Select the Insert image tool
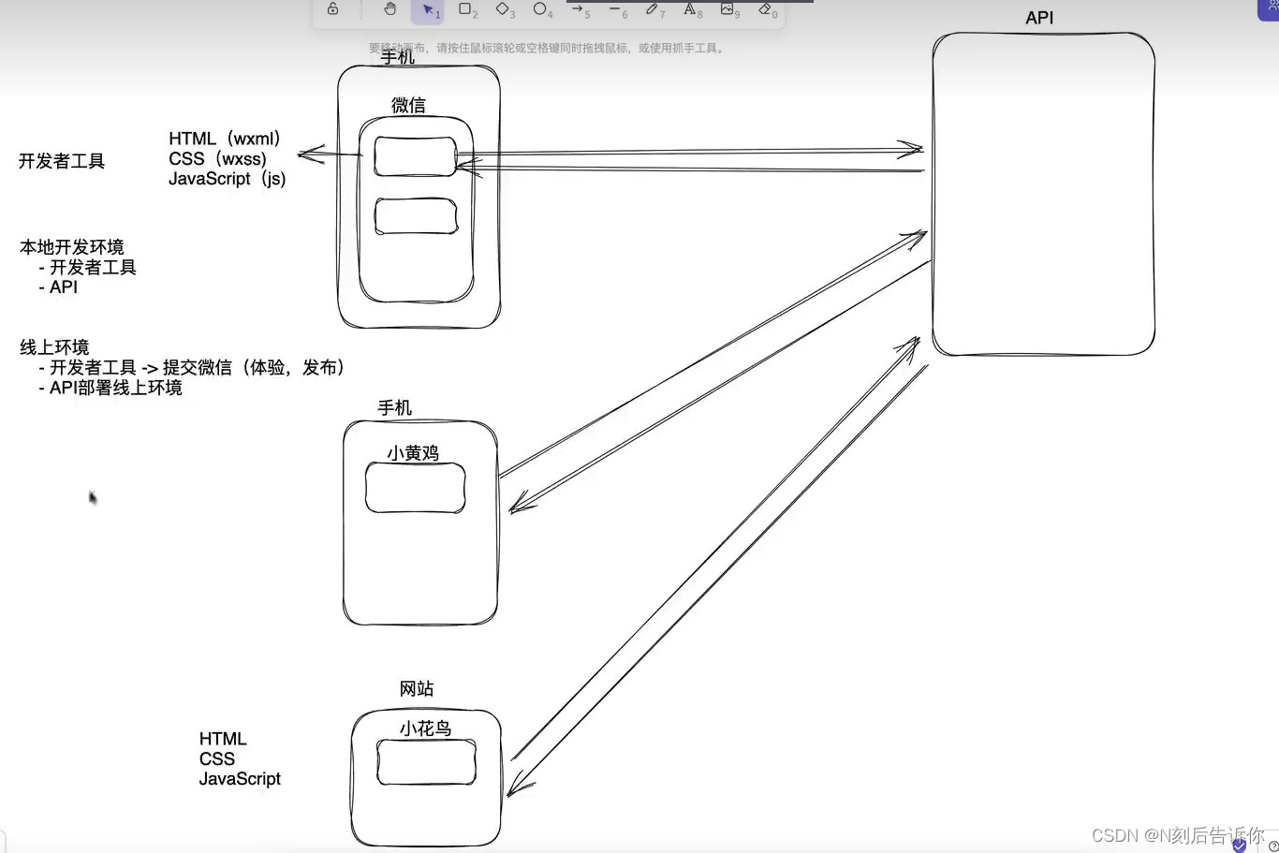Viewport: 1279px width, 853px height. pyautogui.click(x=727, y=9)
